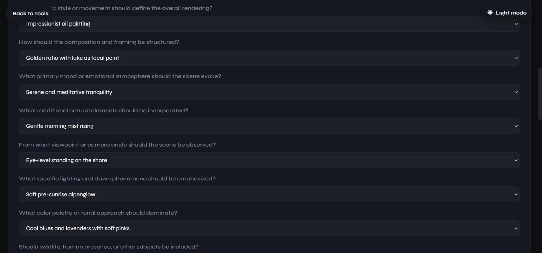
Task: Click chevron arrow on mood select
Action: click(516, 92)
